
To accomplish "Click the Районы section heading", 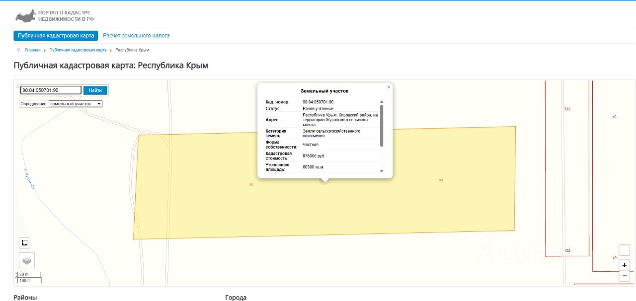I will [25, 298].
